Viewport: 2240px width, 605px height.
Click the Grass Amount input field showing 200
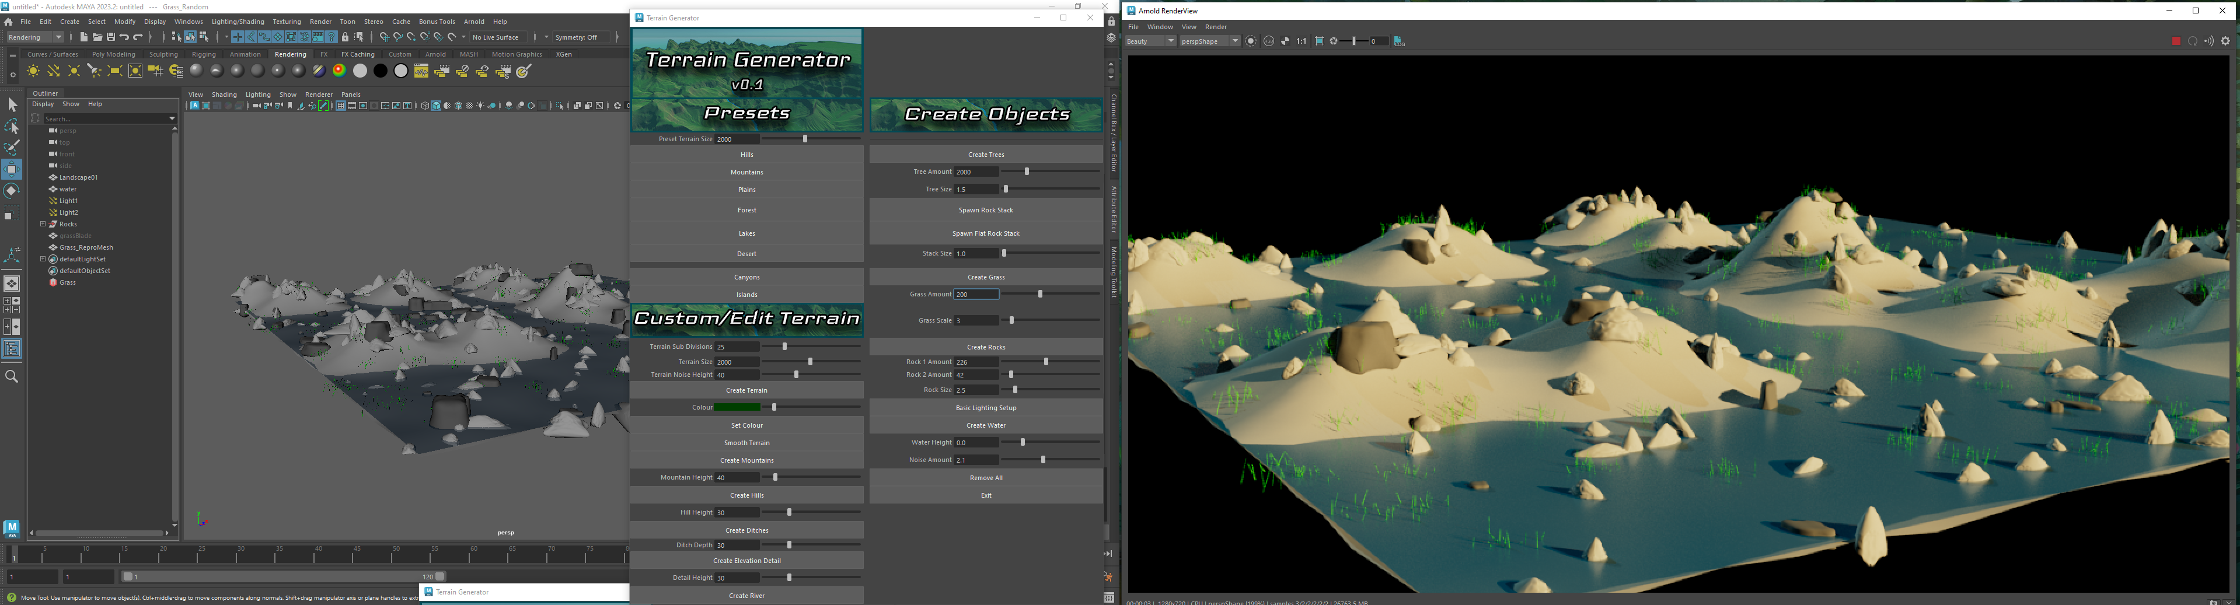point(976,294)
